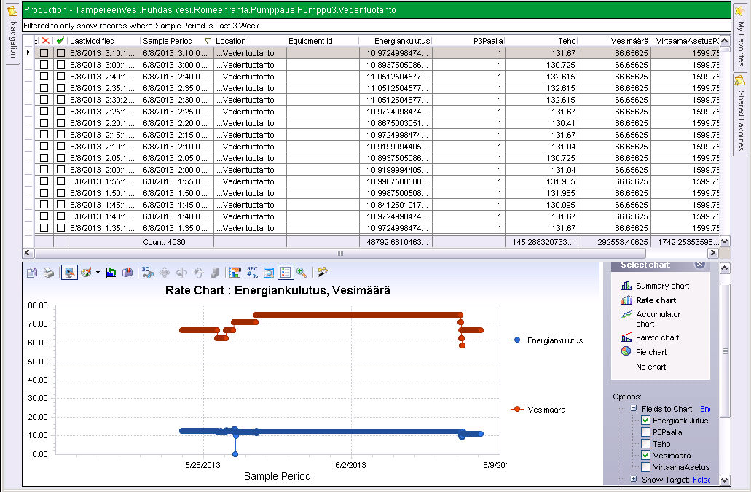Open Sample Period column filter dropdown

[208, 41]
